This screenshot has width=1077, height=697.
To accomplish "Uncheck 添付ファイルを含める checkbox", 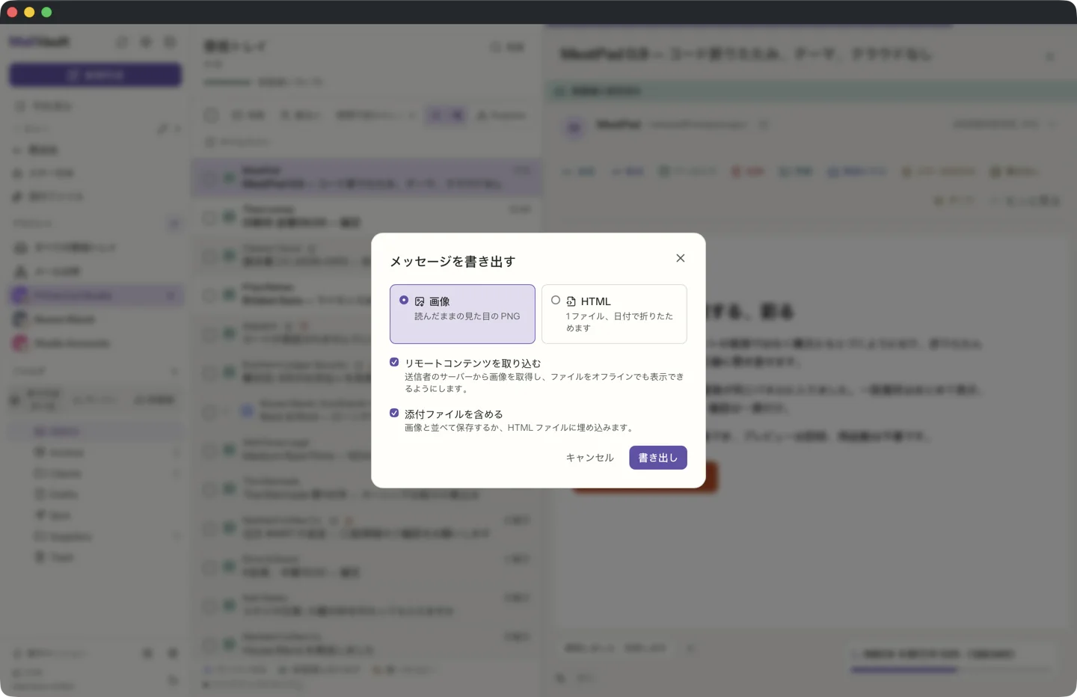I will (x=394, y=413).
